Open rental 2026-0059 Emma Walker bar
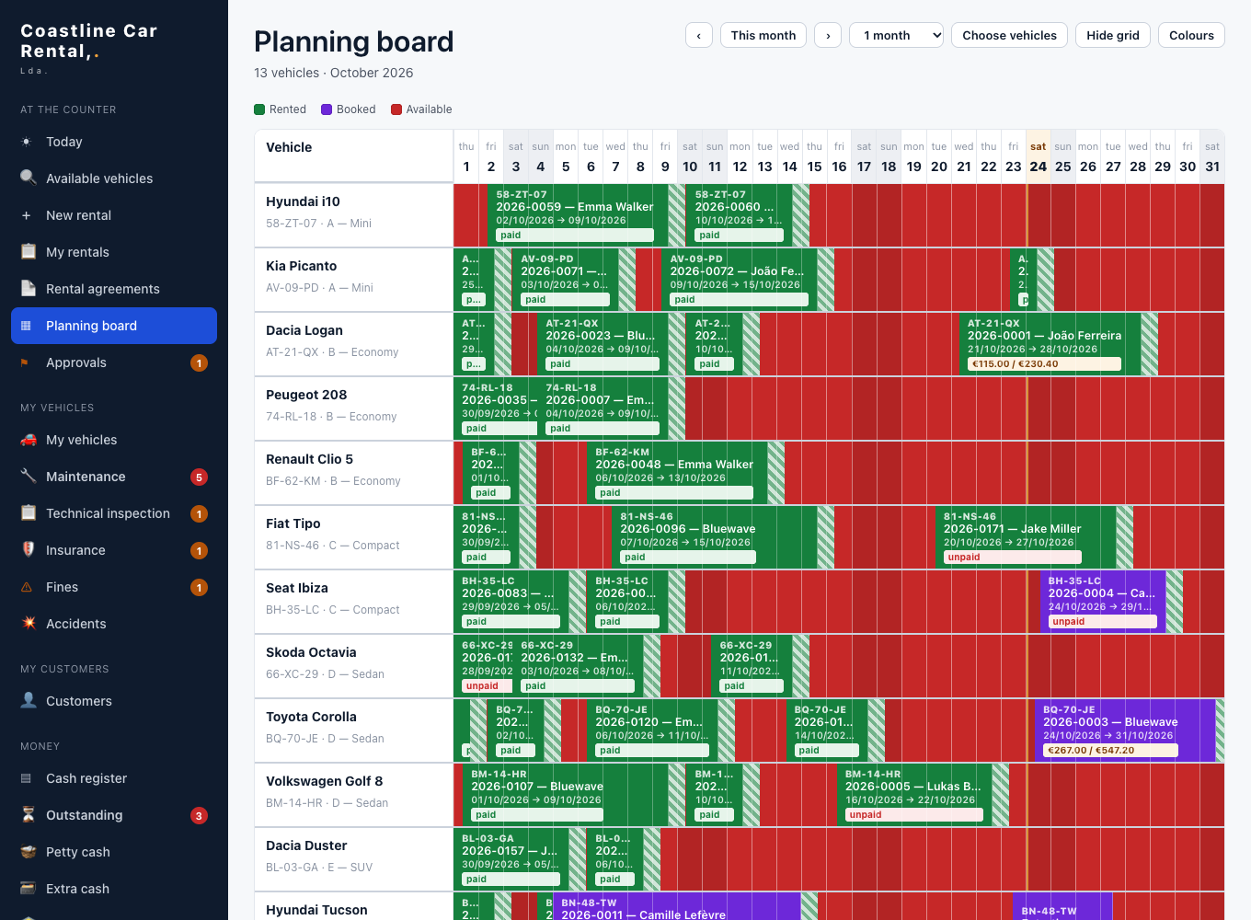Viewport: 1251px width, 920px height. 578,215
